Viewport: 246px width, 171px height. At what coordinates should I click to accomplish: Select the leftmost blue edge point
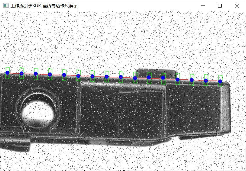(8, 73)
